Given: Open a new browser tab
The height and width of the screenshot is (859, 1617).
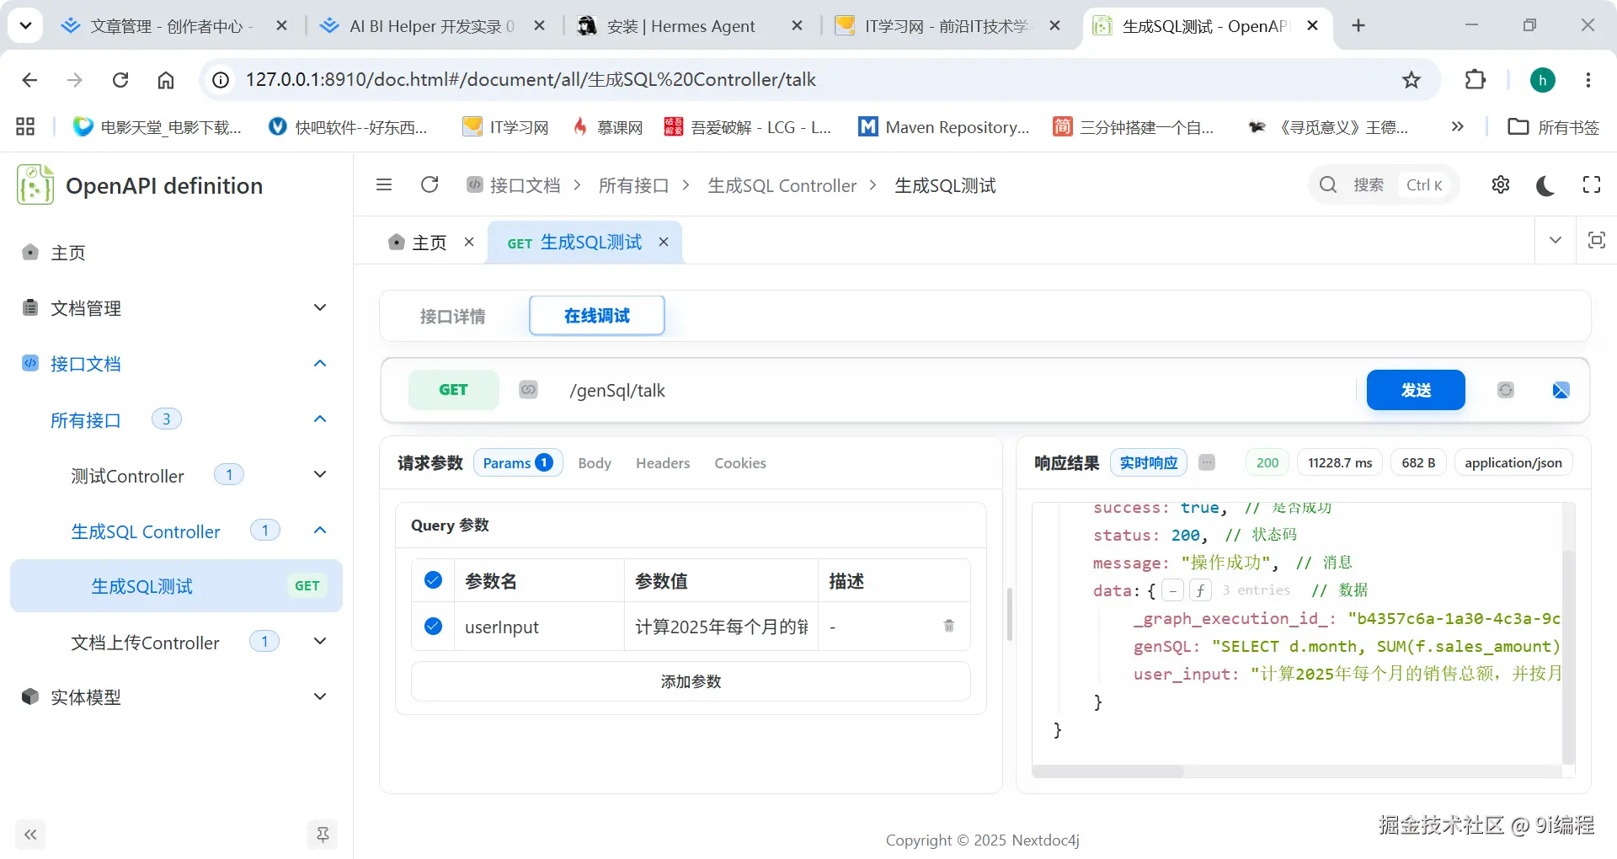Looking at the screenshot, I should click(x=1358, y=25).
